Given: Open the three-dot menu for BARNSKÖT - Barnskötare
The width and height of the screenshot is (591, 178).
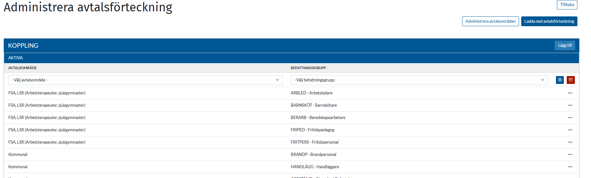Looking at the screenshot, I should click(x=570, y=105).
